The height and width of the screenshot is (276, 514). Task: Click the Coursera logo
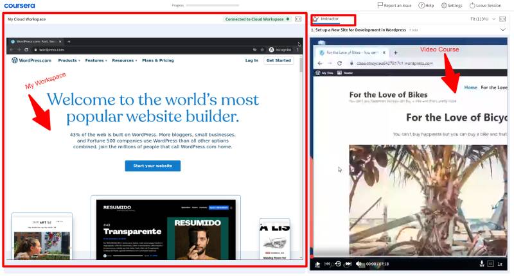point(19,6)
